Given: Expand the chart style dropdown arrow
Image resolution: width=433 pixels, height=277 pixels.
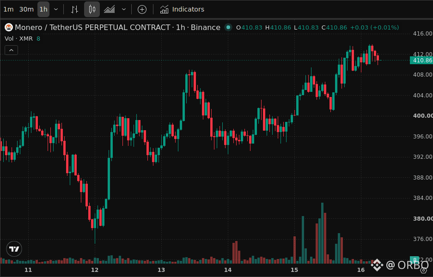Looking at the screenshot, I should point(124,9).
